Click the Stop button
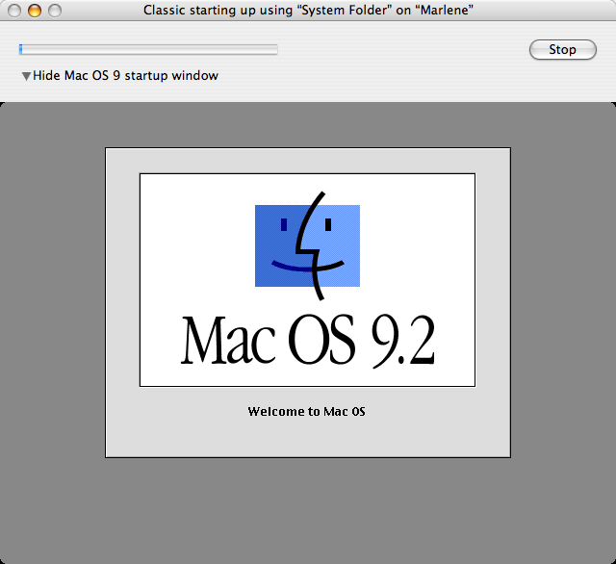Screen dimensions: 616x564 point(562,49)
